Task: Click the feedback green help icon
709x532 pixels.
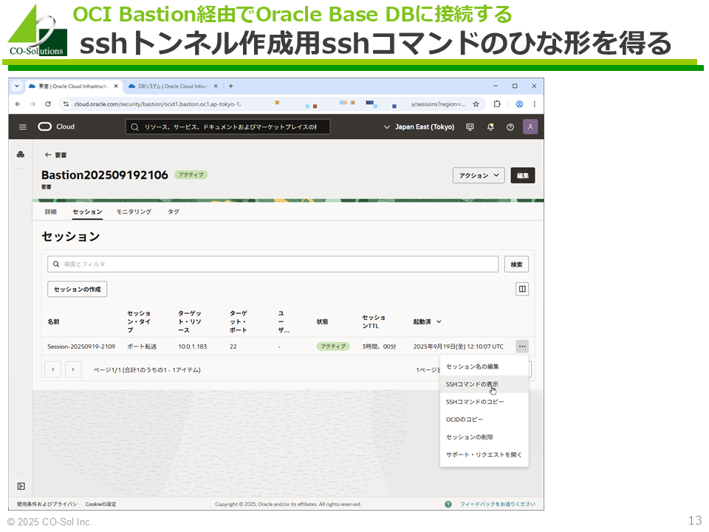Action: 448,504
